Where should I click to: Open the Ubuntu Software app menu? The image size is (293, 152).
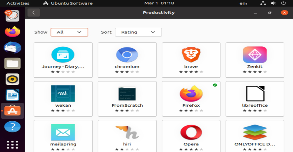(x=68, y=3)
